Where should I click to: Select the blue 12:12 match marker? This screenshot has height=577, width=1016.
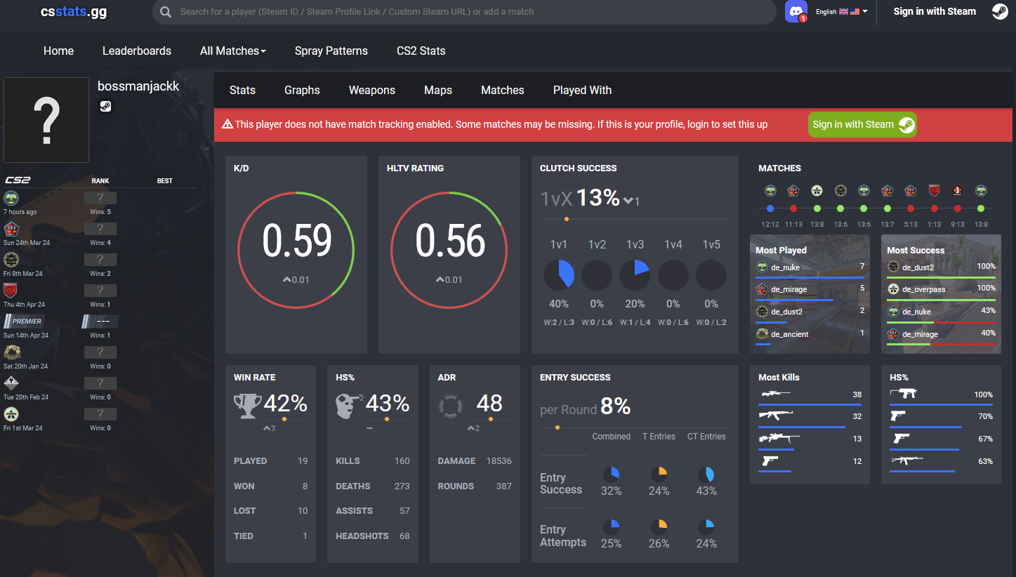(770, 208)
